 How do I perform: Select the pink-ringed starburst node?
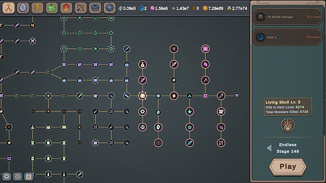point(174,49)
